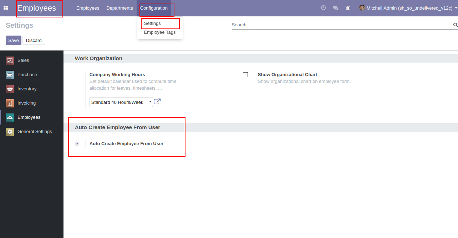The image size is (458, 238).
Task: Click the Inventory sidebar icon
Action: click(x=10, y=89)
